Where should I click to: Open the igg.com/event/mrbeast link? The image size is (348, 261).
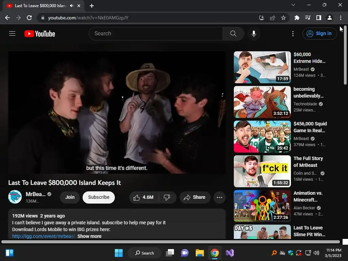[x=43, y=236]
